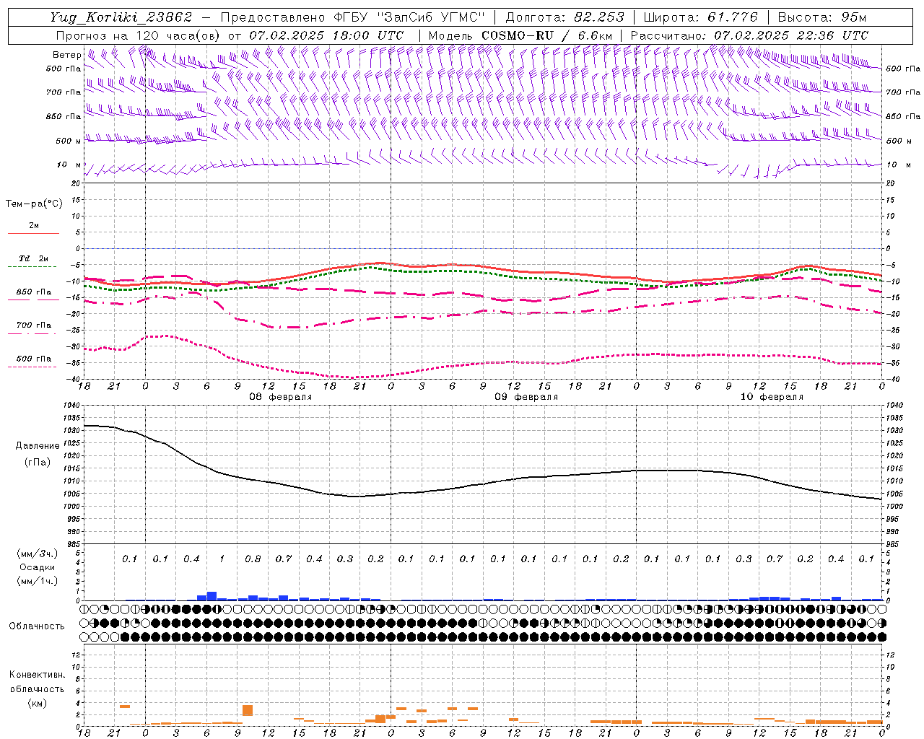Click the '10 февраля' date label
Image resolution: width=924 pixels, height=739 pixels.
(x=772, y=397)
